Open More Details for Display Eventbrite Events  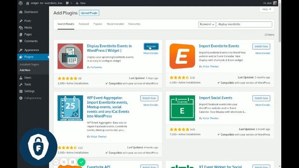click(150, 53)
